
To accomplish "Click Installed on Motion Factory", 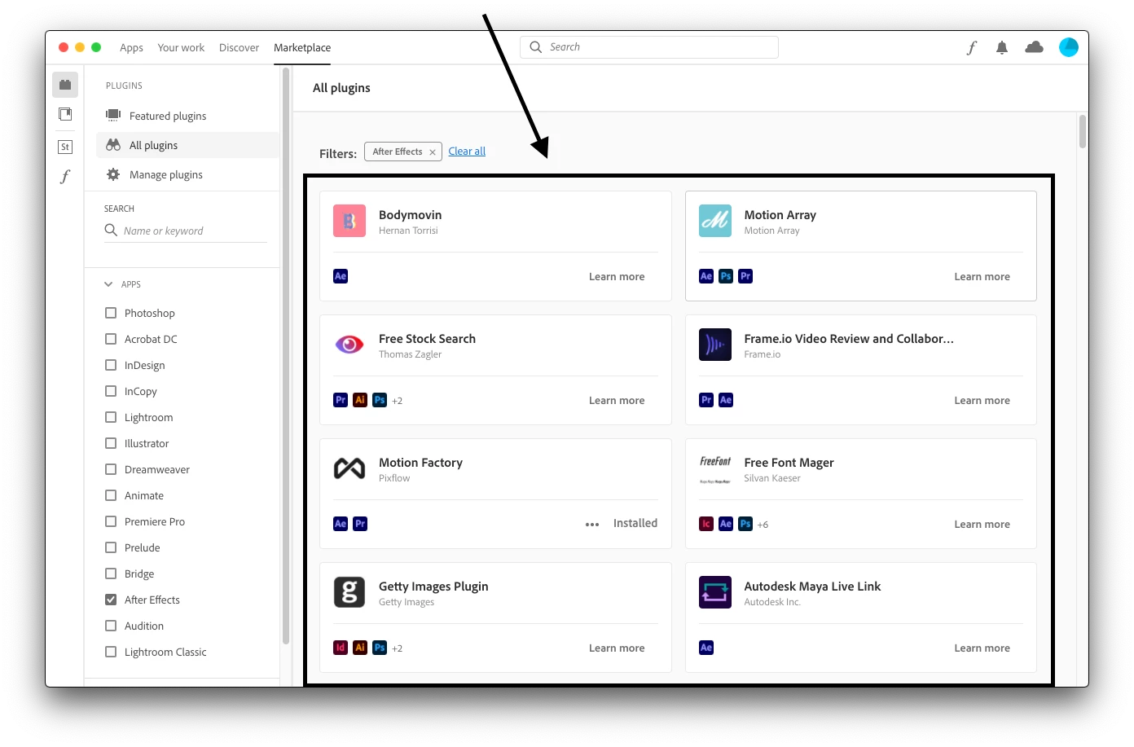I will pos(635,523).
